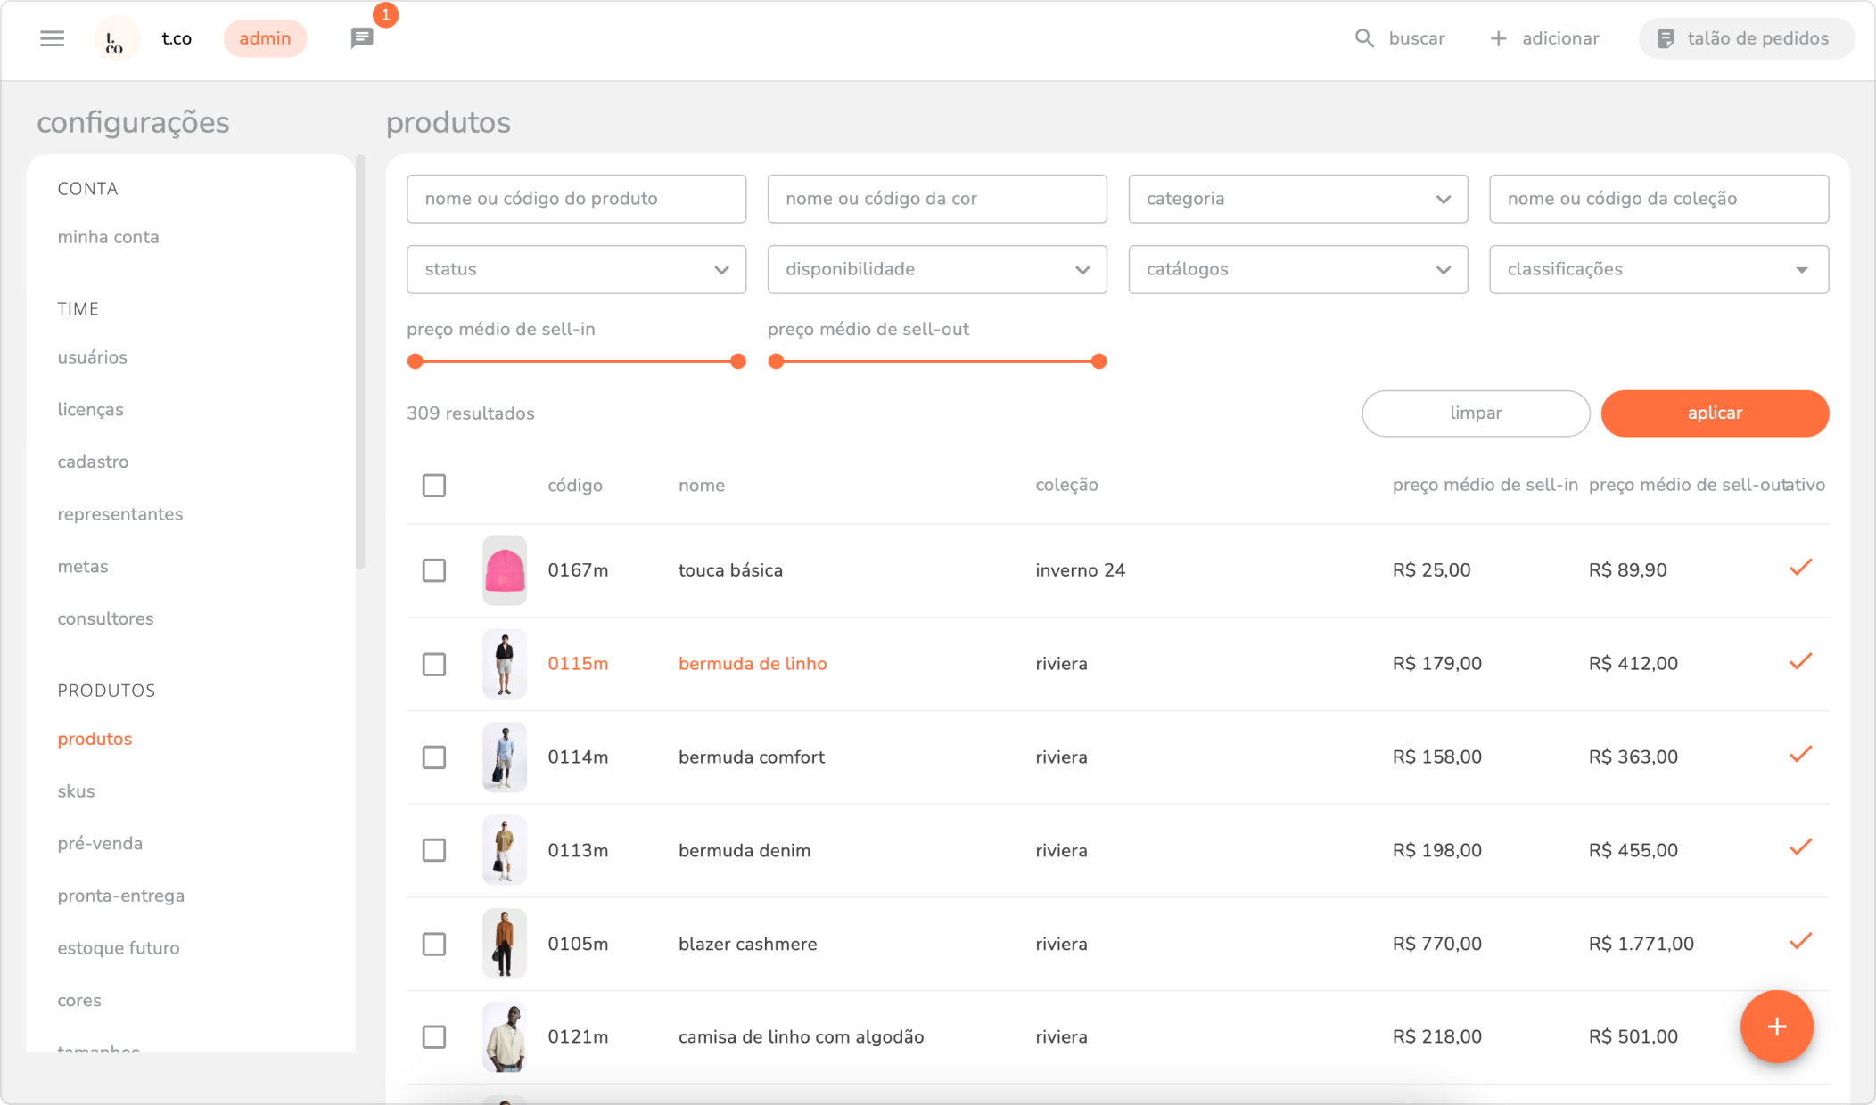
Task: Expand the classificações dropdown
Action: pos(1658,269)
